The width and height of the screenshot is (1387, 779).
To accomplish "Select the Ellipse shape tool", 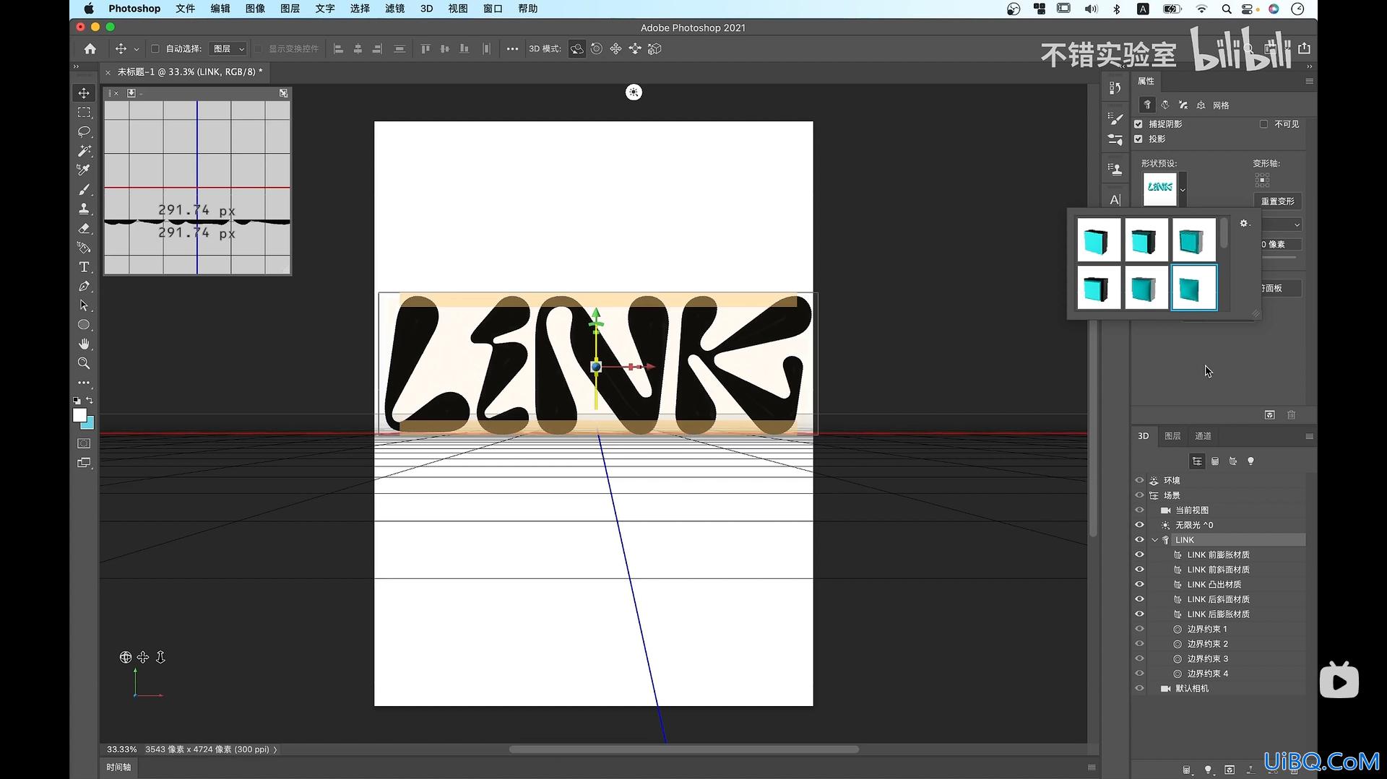I will coord(84,325).
